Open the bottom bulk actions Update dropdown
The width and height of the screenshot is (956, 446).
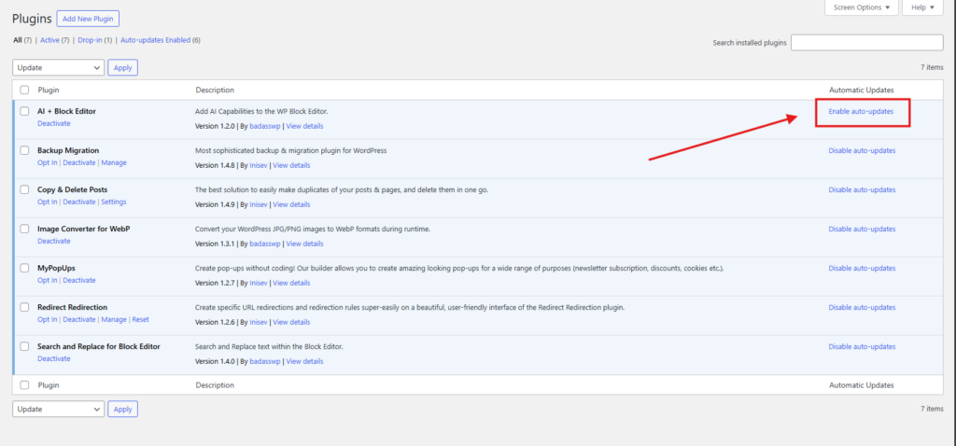tap(58, 409)
